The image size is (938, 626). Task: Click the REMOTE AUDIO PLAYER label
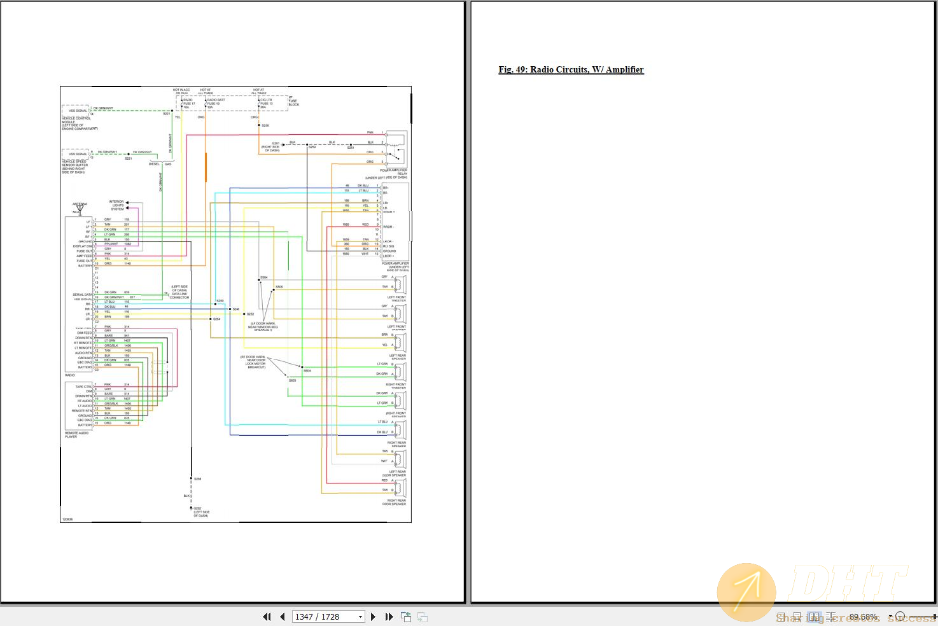(76, 435)
